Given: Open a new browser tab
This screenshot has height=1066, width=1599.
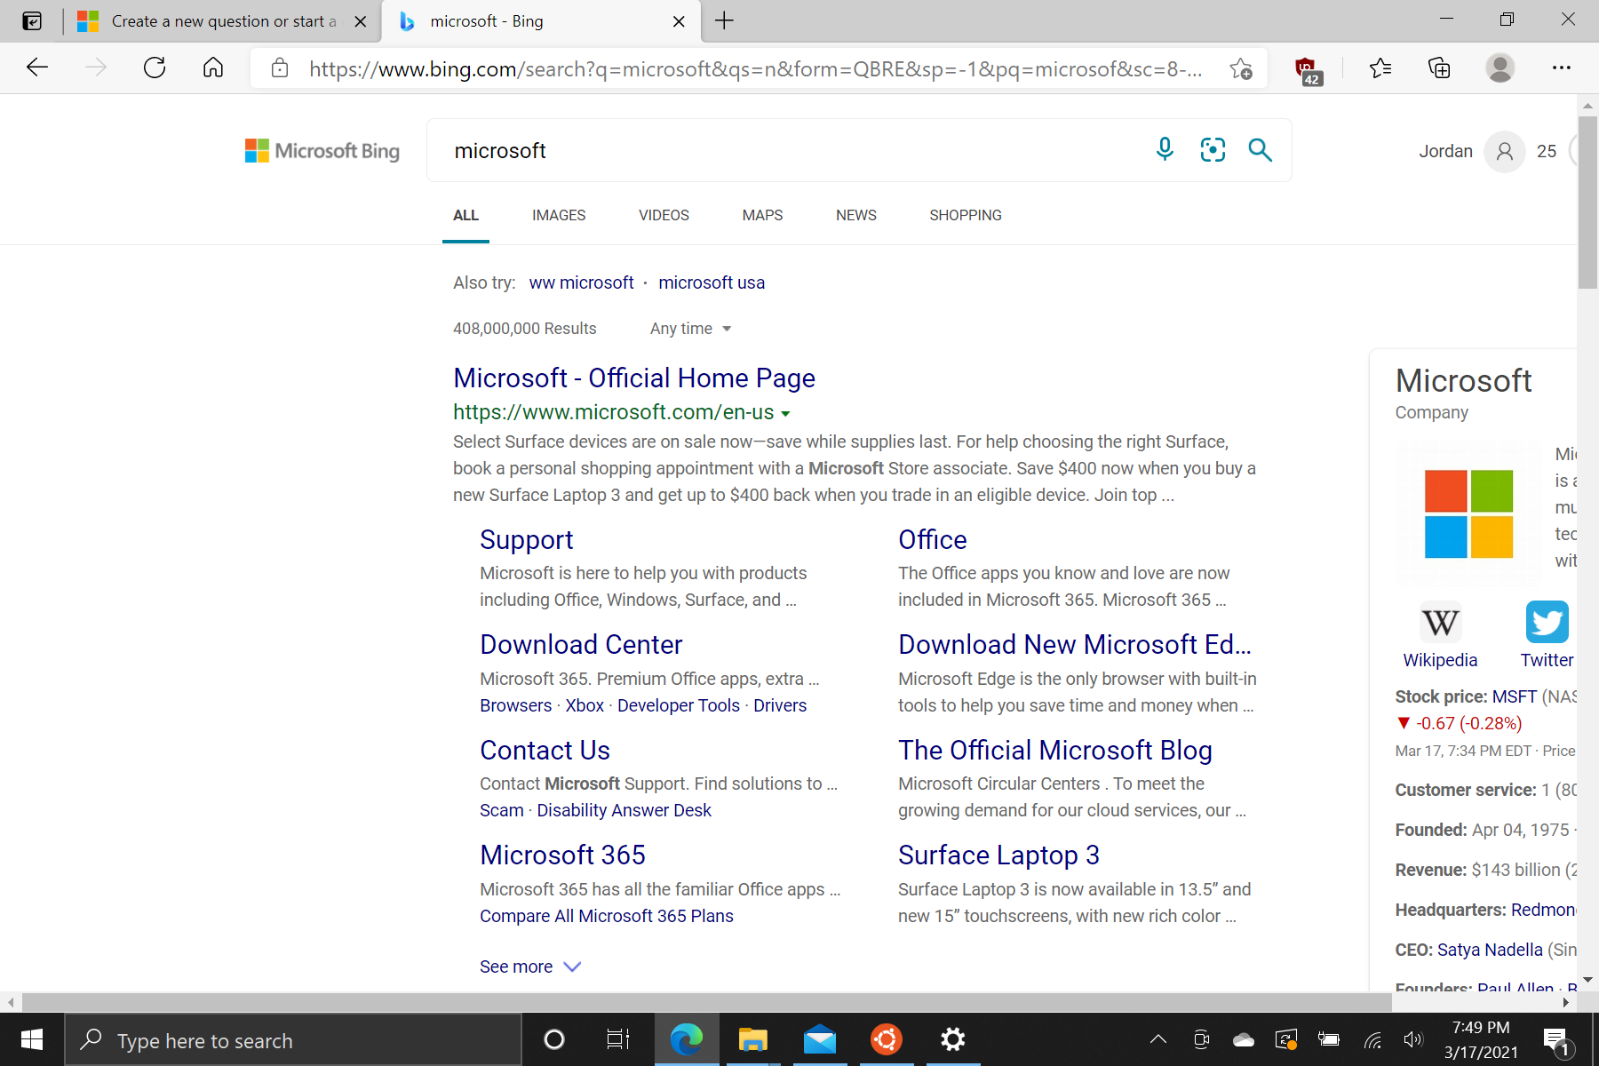Looking at the screenshot, I should pyautogui.click(x=724, y=21).
